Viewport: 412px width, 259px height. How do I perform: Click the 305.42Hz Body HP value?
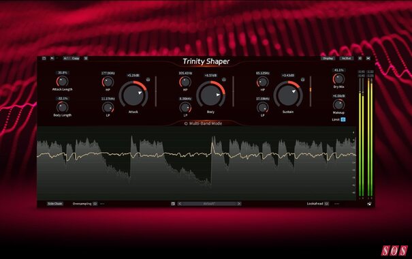pos(185,73)
